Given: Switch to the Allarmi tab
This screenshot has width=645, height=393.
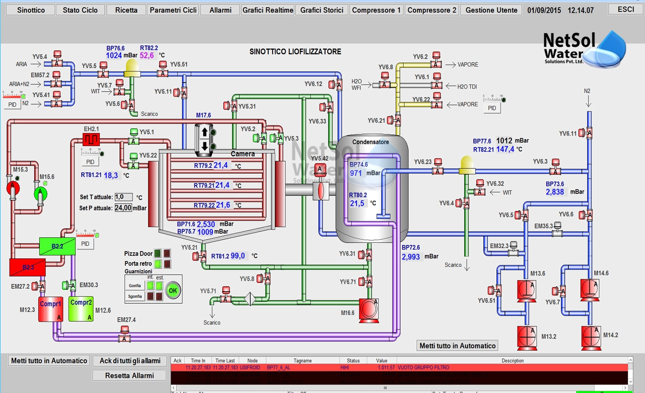Looking at the screenshot, I should [x=220, y=10].
